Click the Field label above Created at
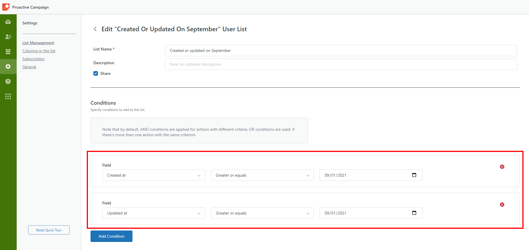The image size is (529, 250). [107, 165]
